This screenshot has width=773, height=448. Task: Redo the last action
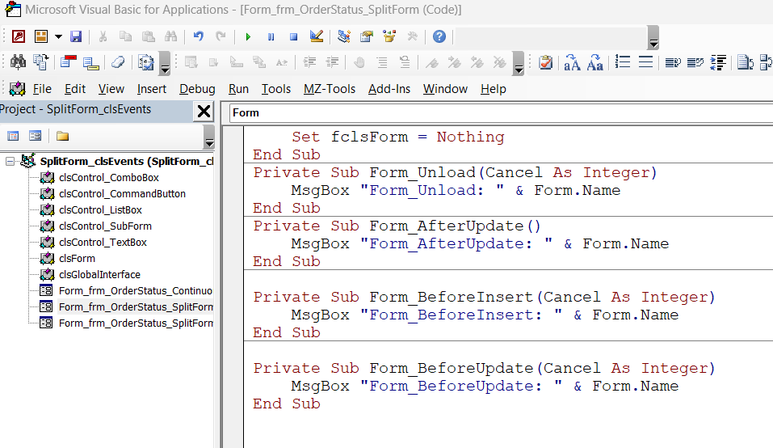pyautogui.click(x=221, y=36)
